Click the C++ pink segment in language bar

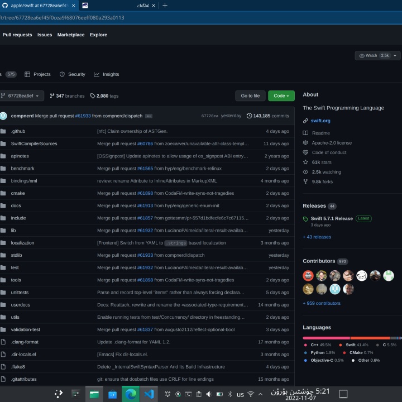pos(326,338)
